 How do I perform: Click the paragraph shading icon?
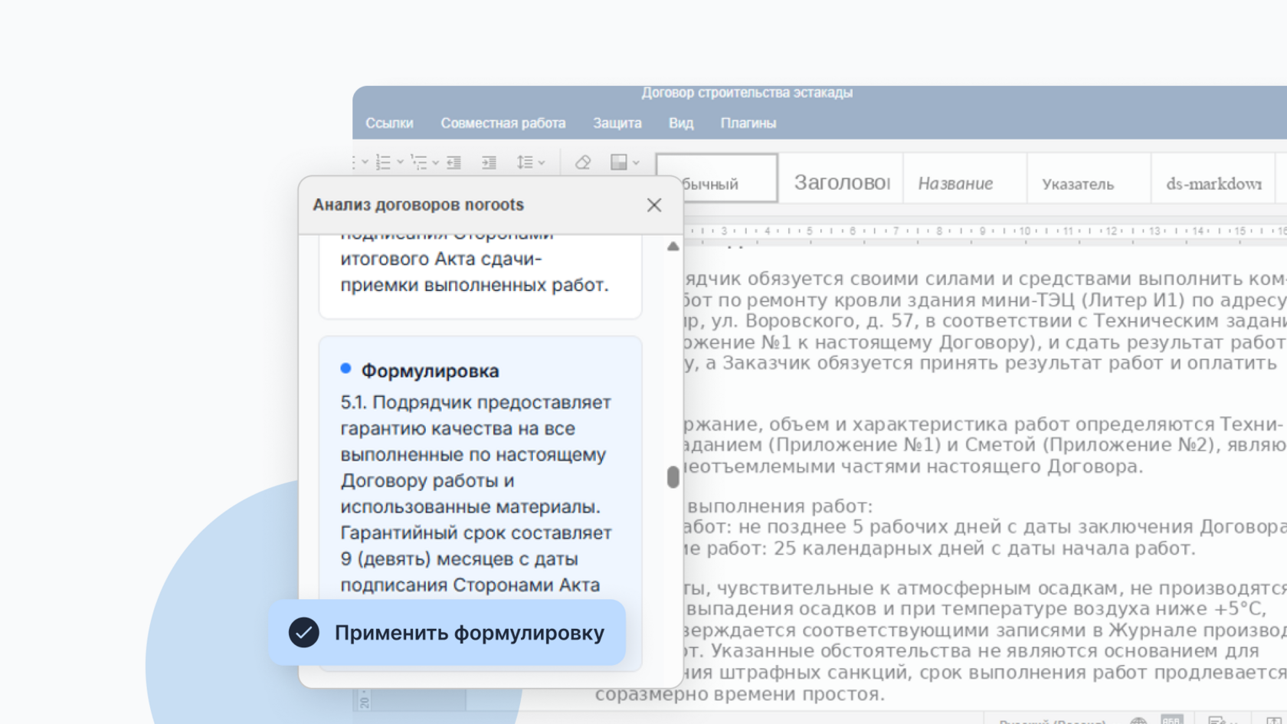tap(618, 162)
